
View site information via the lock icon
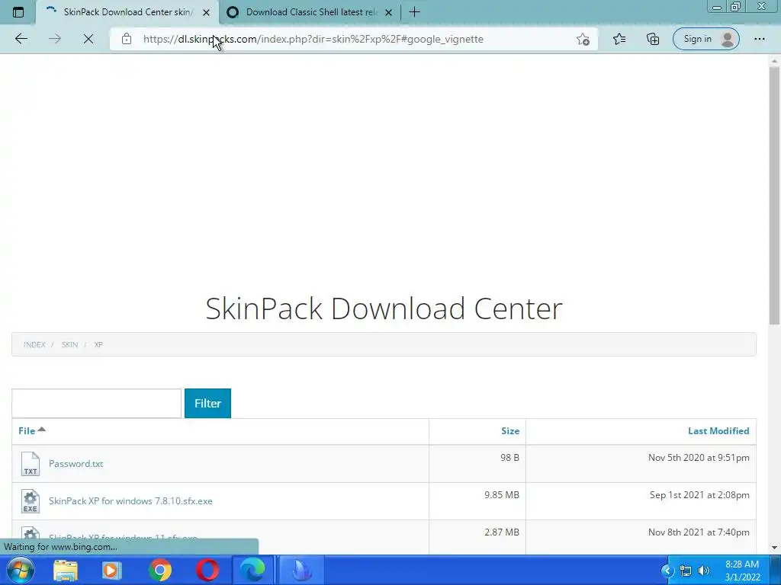tap(127, 39)
